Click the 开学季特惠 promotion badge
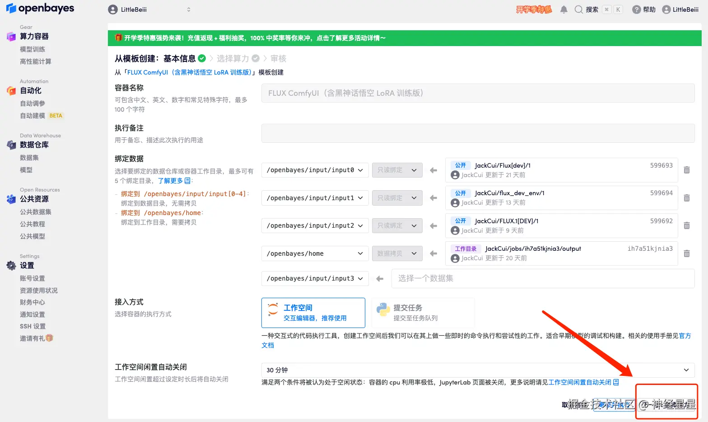Image resolution: width=708 pixels, height=422 pixels. tap(534, 9)
